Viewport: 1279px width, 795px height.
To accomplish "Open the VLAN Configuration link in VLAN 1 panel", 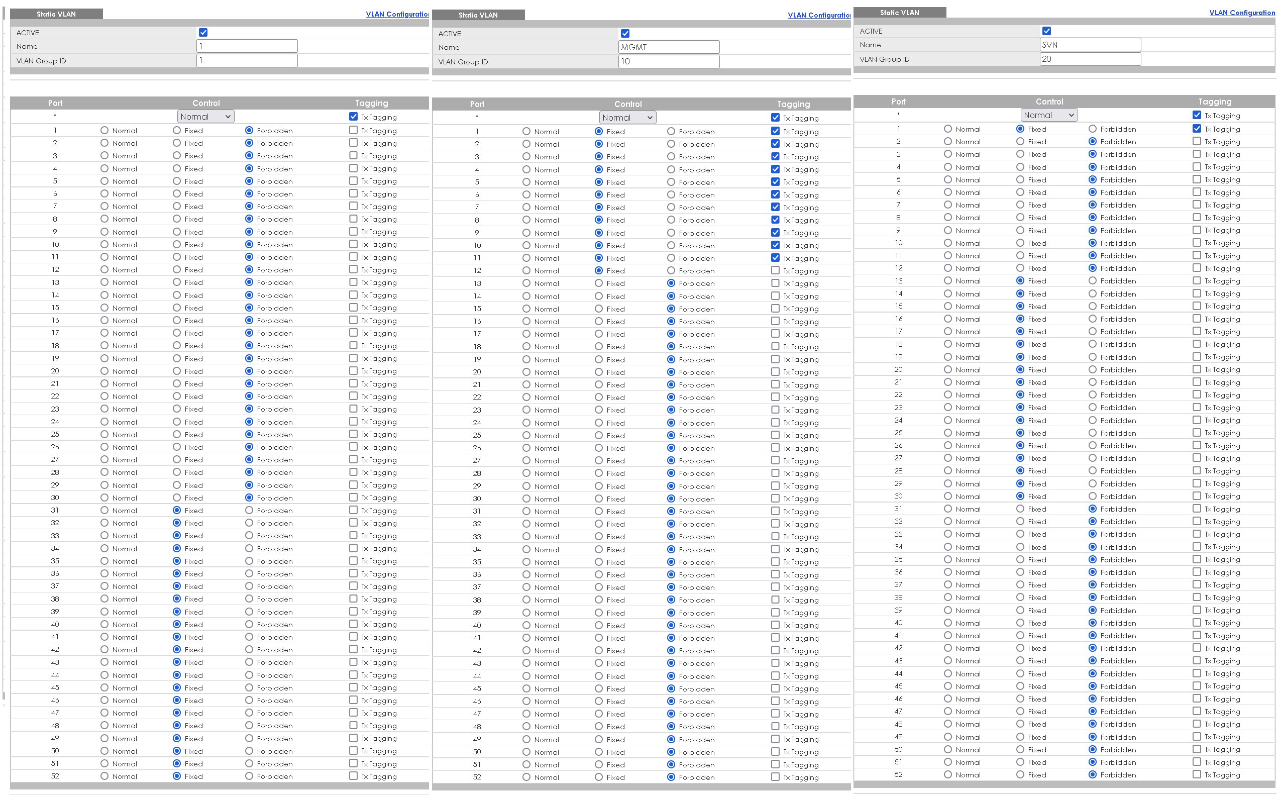I will [x=397, y=14].
